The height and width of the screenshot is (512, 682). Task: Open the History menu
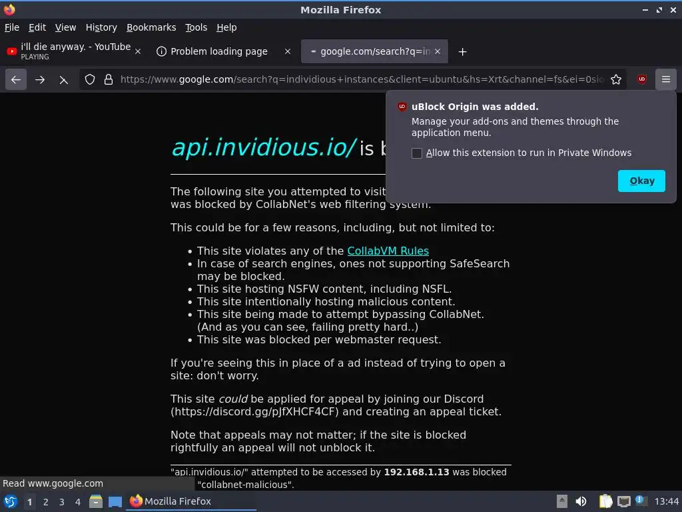point(101,27)
